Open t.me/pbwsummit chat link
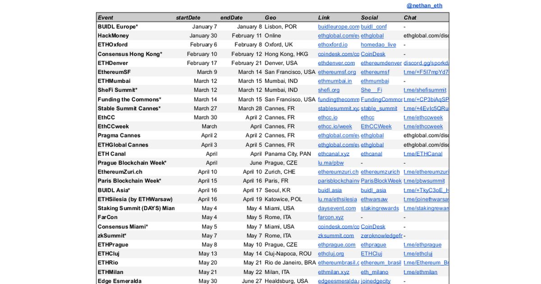The width and height of the screenshot is (541, 284). [x=424, y=181]
